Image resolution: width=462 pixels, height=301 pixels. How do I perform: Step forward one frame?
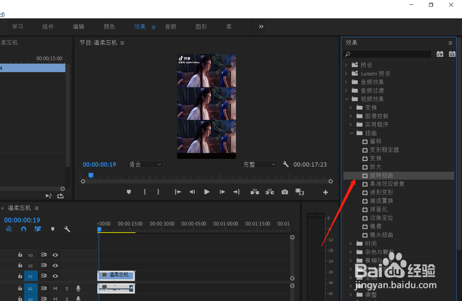pos(222,192)
